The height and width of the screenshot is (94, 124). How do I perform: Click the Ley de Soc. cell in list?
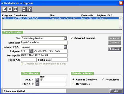pyautogui.click(x=87, y=18)
